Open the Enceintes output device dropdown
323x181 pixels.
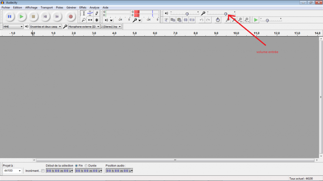pyautogui.click(x=46, y=27)
